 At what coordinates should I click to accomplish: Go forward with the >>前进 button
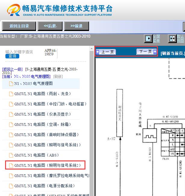click(76, 26)
